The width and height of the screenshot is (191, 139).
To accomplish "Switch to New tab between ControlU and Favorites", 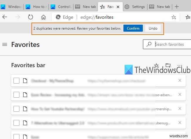I will tap(86, 7).
